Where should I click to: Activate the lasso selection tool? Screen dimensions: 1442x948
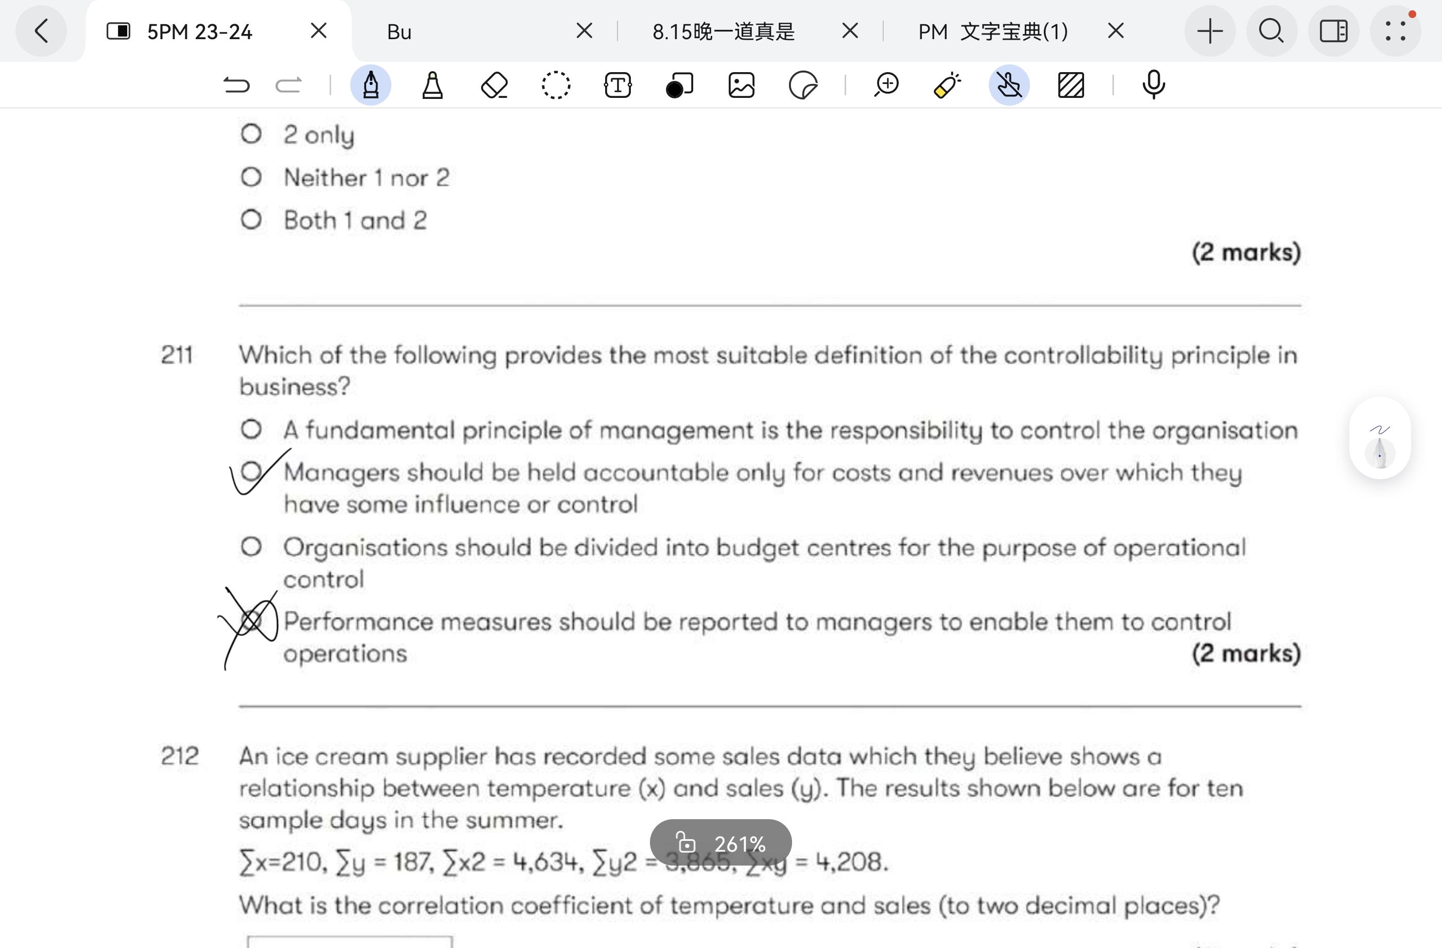tap(556, 85)
